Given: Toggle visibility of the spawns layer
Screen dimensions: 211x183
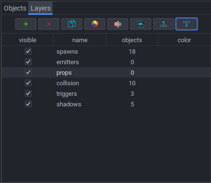Looking at the screenshot, I should [28, 51].
